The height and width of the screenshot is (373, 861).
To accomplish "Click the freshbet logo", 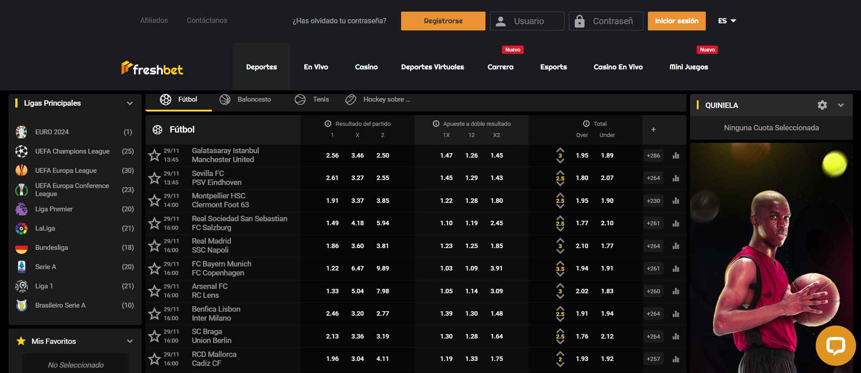I will (x=152, y=68).
